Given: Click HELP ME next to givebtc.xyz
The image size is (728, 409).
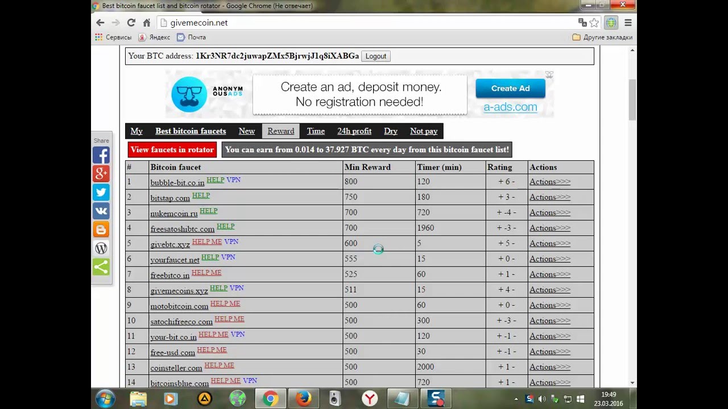Looking at the screenshot, I should coord(207,241).
